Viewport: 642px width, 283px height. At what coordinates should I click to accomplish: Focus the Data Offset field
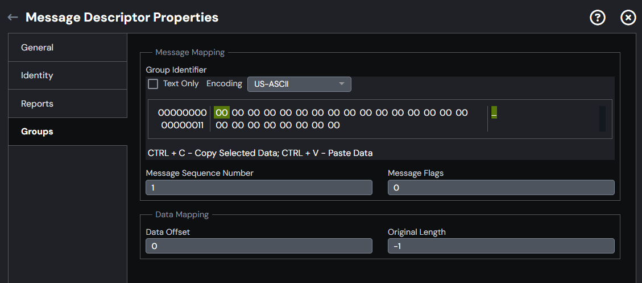(x=259, y=246)
